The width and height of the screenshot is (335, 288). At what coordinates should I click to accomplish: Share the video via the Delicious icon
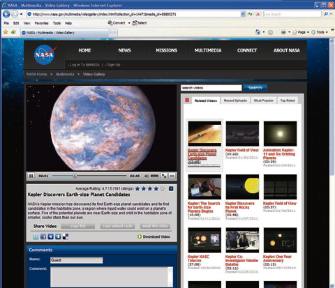[66, 236]
